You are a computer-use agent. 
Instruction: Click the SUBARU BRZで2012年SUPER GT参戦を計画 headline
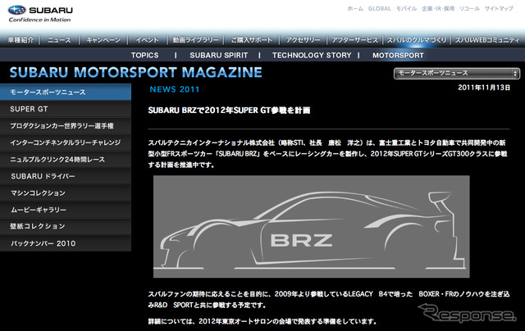(229, 111)
